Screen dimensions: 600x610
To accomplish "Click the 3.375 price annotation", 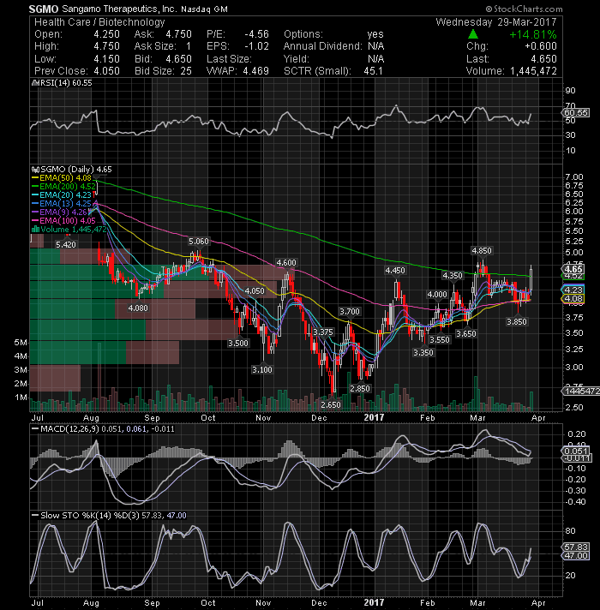I will (x=323, y=332).
